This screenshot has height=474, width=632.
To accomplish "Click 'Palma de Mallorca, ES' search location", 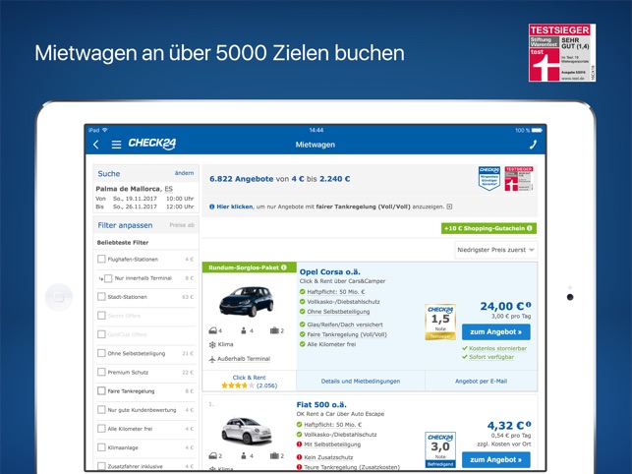I will (x=135, y=189).
